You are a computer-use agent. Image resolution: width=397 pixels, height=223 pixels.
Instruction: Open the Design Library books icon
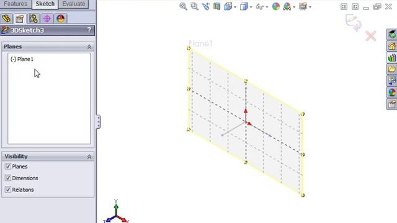point(391,58)
